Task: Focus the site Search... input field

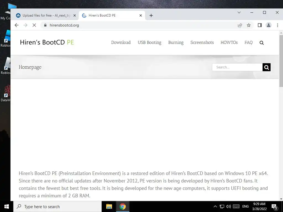Action: click(237, 67)
